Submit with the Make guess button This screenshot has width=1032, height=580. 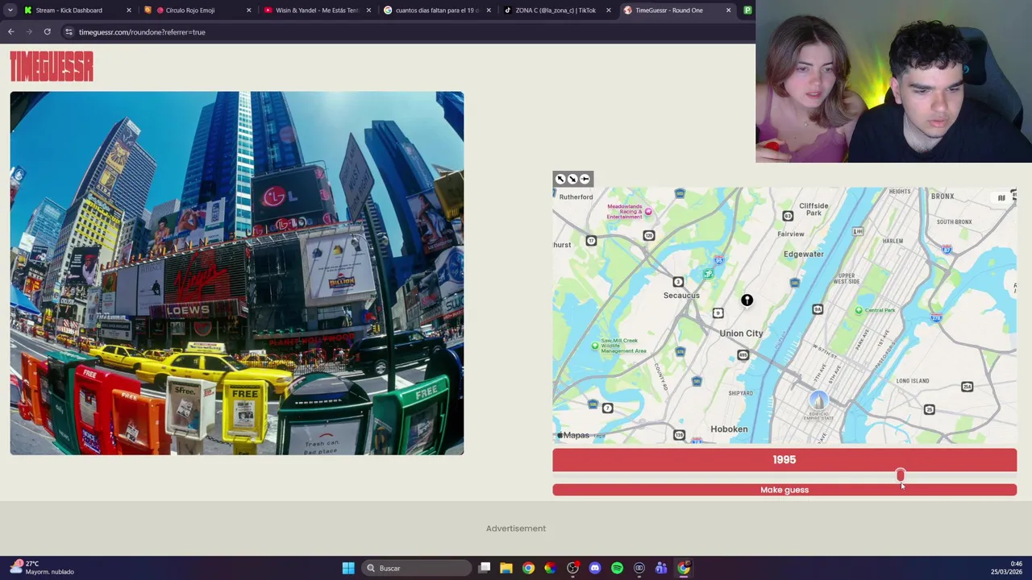point(784,490)
